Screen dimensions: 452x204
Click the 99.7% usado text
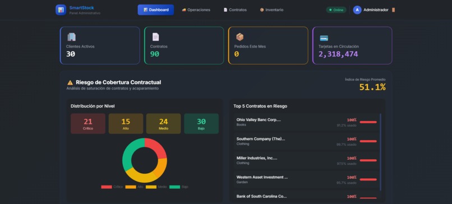click(x=347, y=145)
